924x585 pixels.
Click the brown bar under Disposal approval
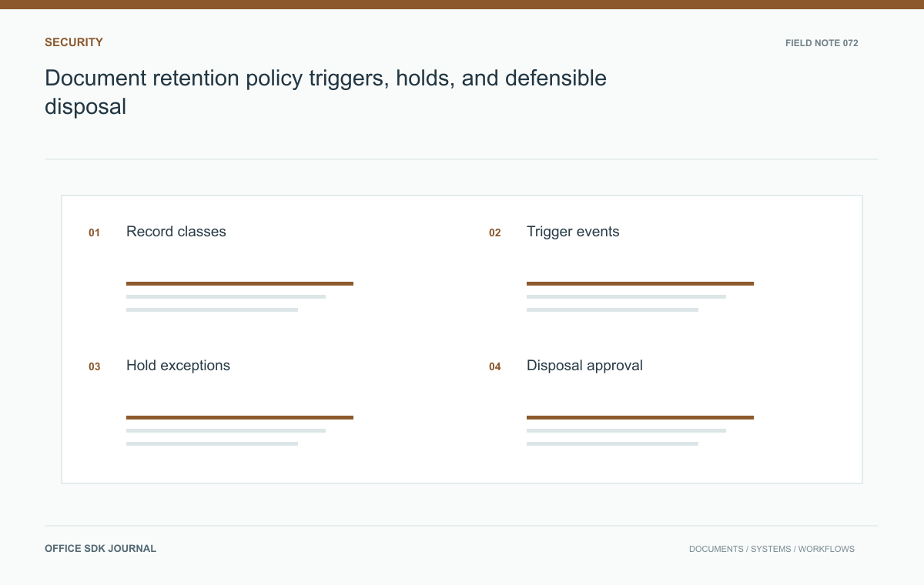pos(640,417)
